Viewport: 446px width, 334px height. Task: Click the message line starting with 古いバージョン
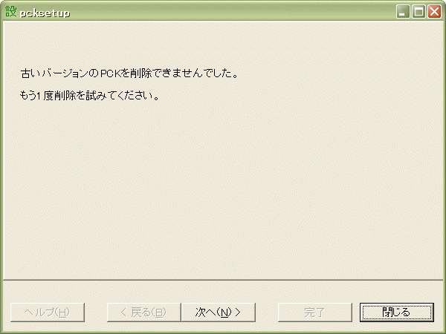point(129,73)
